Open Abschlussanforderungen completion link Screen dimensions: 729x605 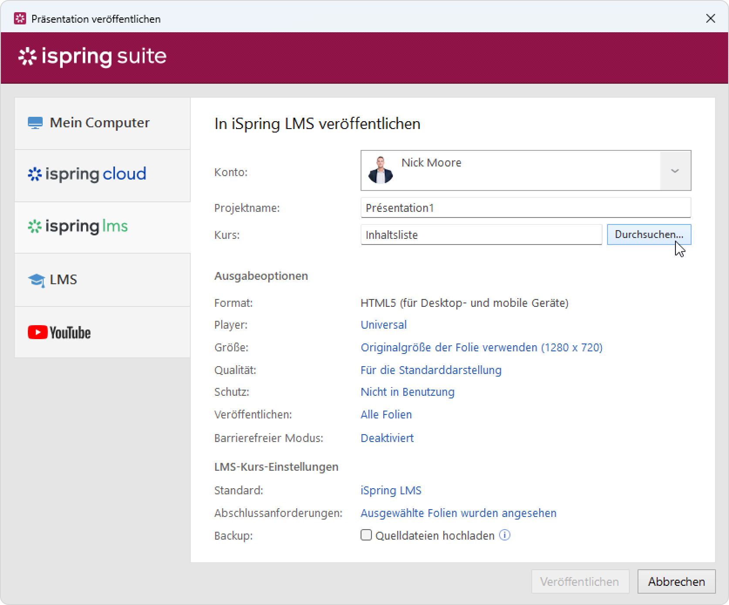click(x=459, y=513)
